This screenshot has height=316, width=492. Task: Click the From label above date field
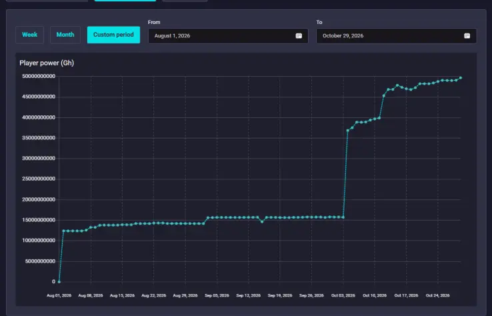click(154, 22)
